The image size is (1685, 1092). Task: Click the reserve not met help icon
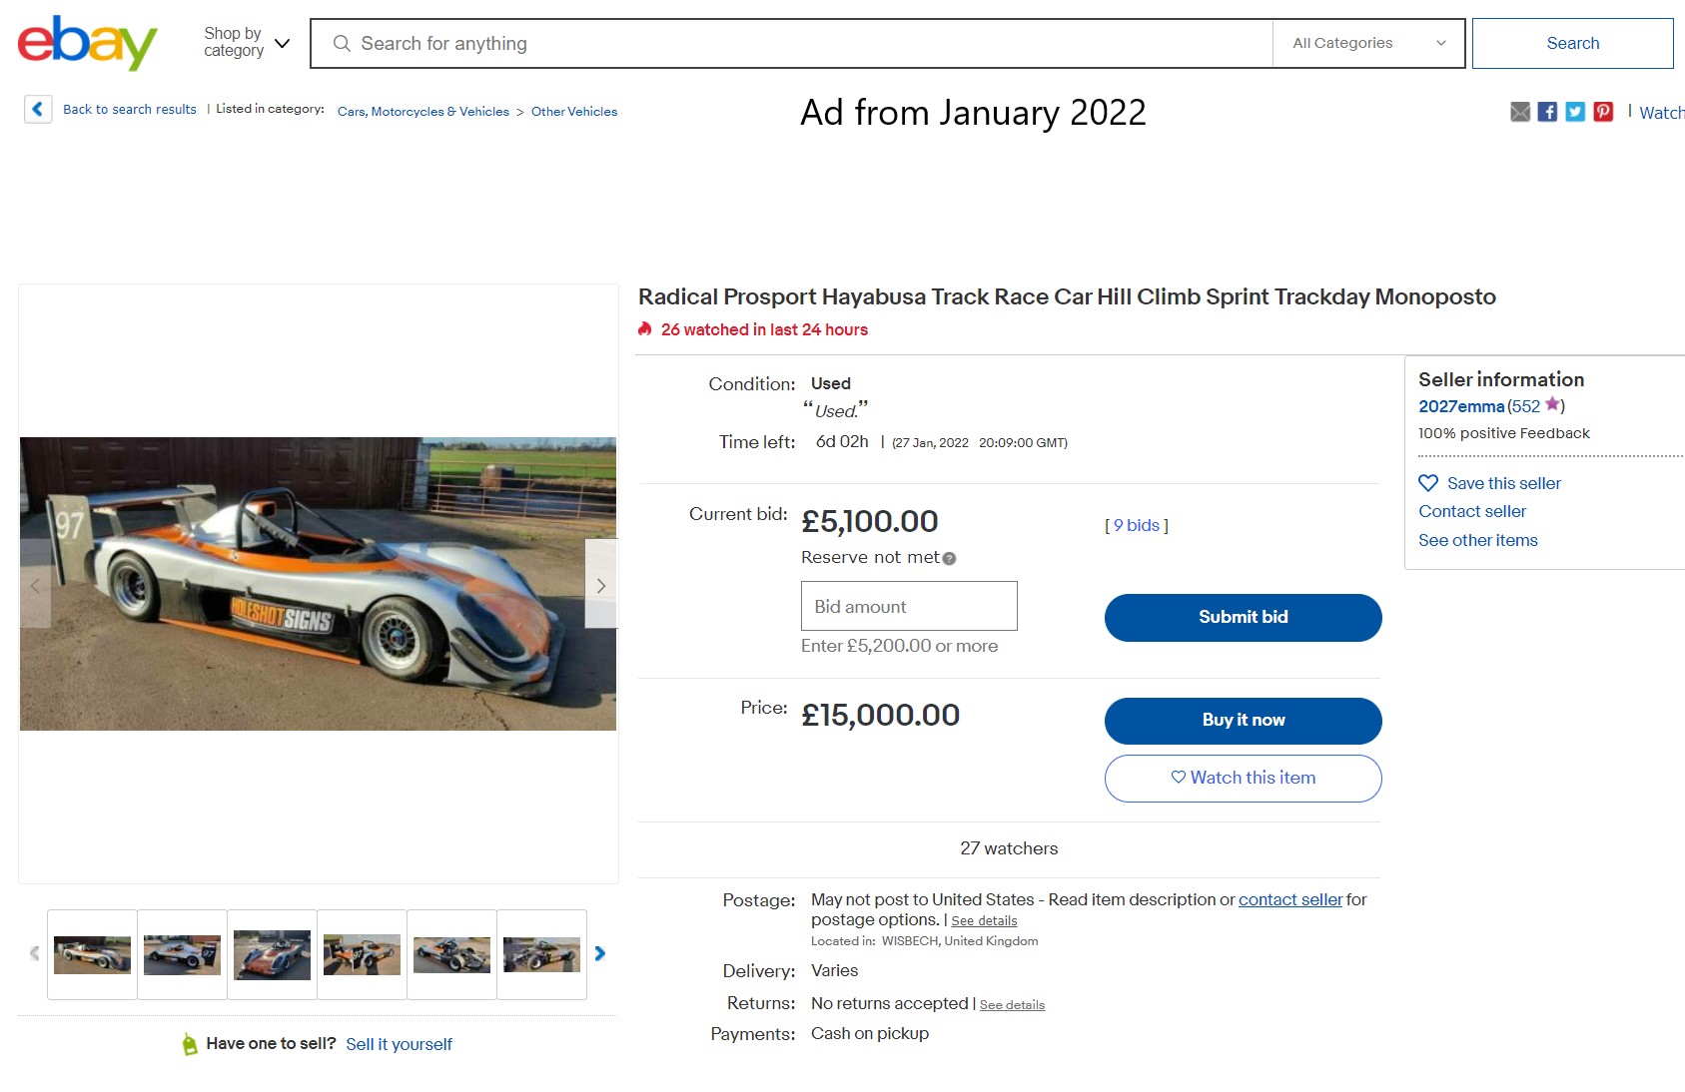(950, 559)
